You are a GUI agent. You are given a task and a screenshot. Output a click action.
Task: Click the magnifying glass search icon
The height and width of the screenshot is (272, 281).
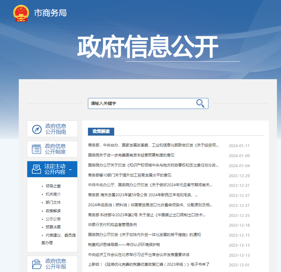[200, 103]
